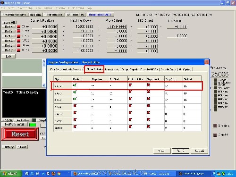Click the Ref C button
236x177 pixels.
pos(8,50)
